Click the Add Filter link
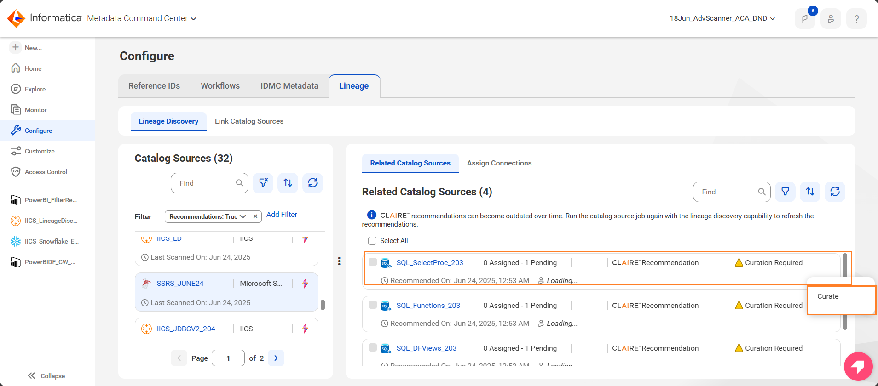The height and width of the screenshot is (386, 878). [x=282, y=215]
